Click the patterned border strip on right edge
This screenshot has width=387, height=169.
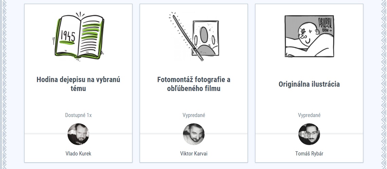384,84
